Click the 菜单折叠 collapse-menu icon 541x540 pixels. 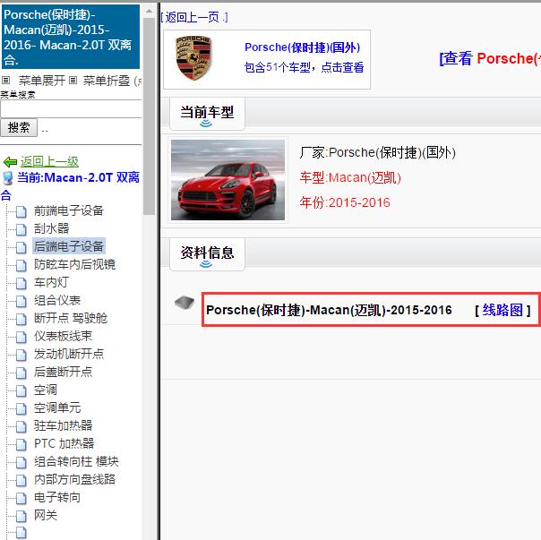pyautogui.click(x=73, y=81)
